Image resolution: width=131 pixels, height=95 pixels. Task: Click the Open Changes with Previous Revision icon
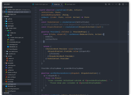coord(109,4)
